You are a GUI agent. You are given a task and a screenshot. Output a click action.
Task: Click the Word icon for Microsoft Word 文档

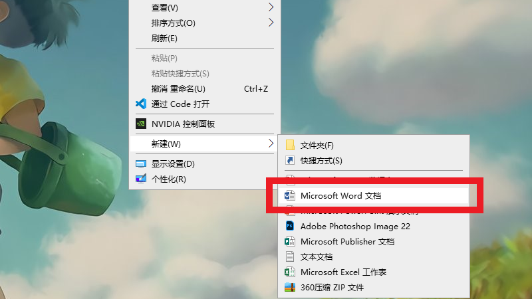tap(289, 196)
